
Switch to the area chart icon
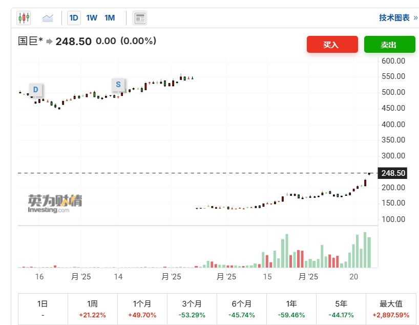[48, 18]
